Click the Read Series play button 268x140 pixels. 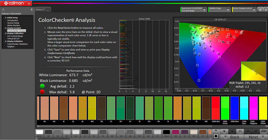point(232,131)
